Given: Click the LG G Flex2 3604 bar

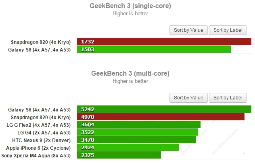Looking at the screenshot, I should pos(139,124).
